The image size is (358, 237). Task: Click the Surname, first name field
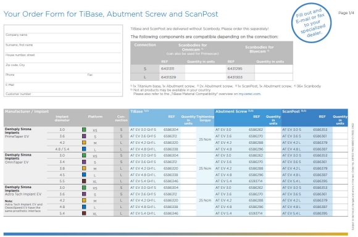63,39
